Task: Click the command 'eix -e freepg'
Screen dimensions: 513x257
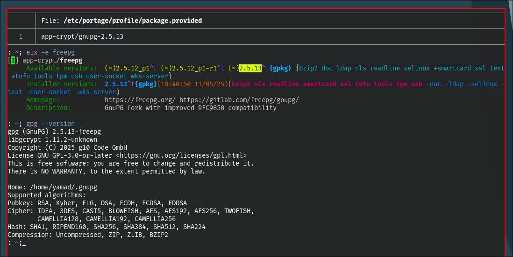Action: click(50, 52)
